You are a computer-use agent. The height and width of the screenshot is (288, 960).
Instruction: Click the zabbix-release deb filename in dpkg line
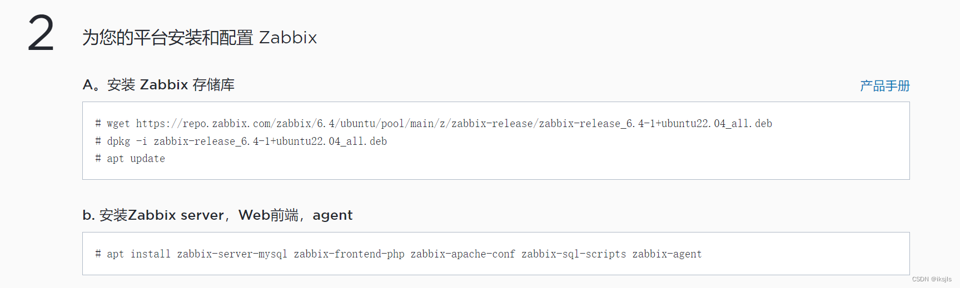[x=270, y=142]
